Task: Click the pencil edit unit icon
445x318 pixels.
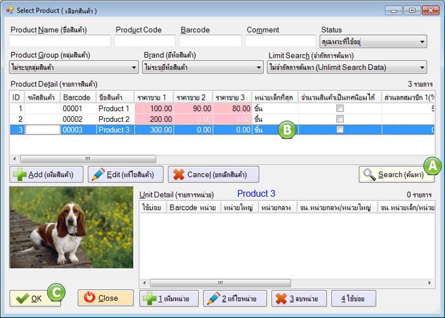Action: click(213, 298)
